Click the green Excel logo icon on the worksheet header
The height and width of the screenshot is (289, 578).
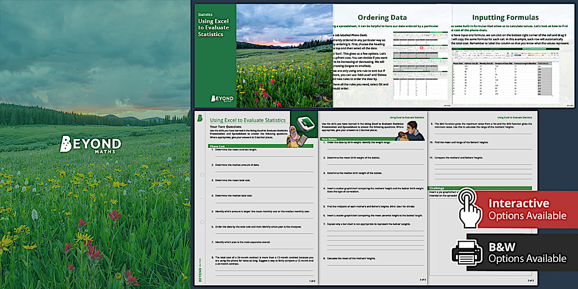(305, 125)
